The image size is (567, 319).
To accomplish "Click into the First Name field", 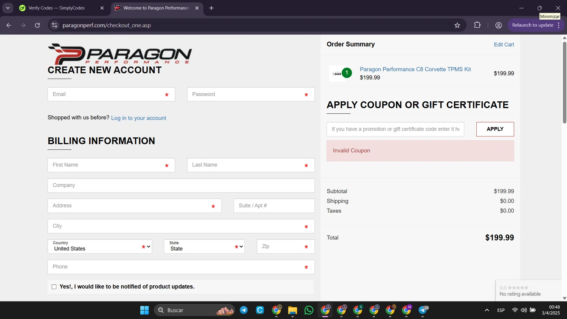I will pyautogui.click(x=111, y=165).
